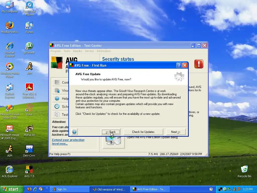Image resolution: width=257 pixels, height=193 pixels.
Task: Click the Start button
Action: pyautogui.click(x=12, y=189)
